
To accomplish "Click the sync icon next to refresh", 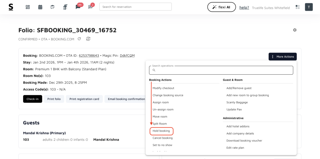I will (88, 39).
